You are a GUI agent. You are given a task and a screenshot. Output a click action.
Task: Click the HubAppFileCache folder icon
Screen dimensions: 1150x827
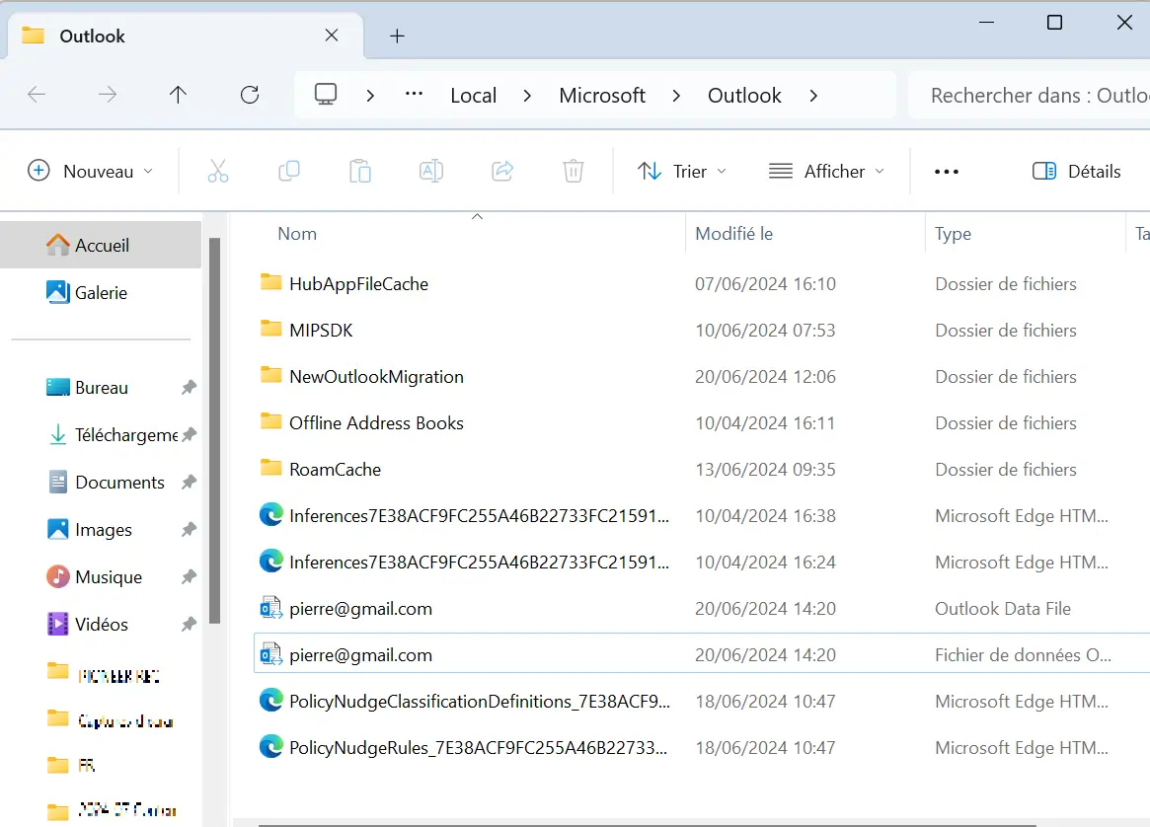[270, 282]
